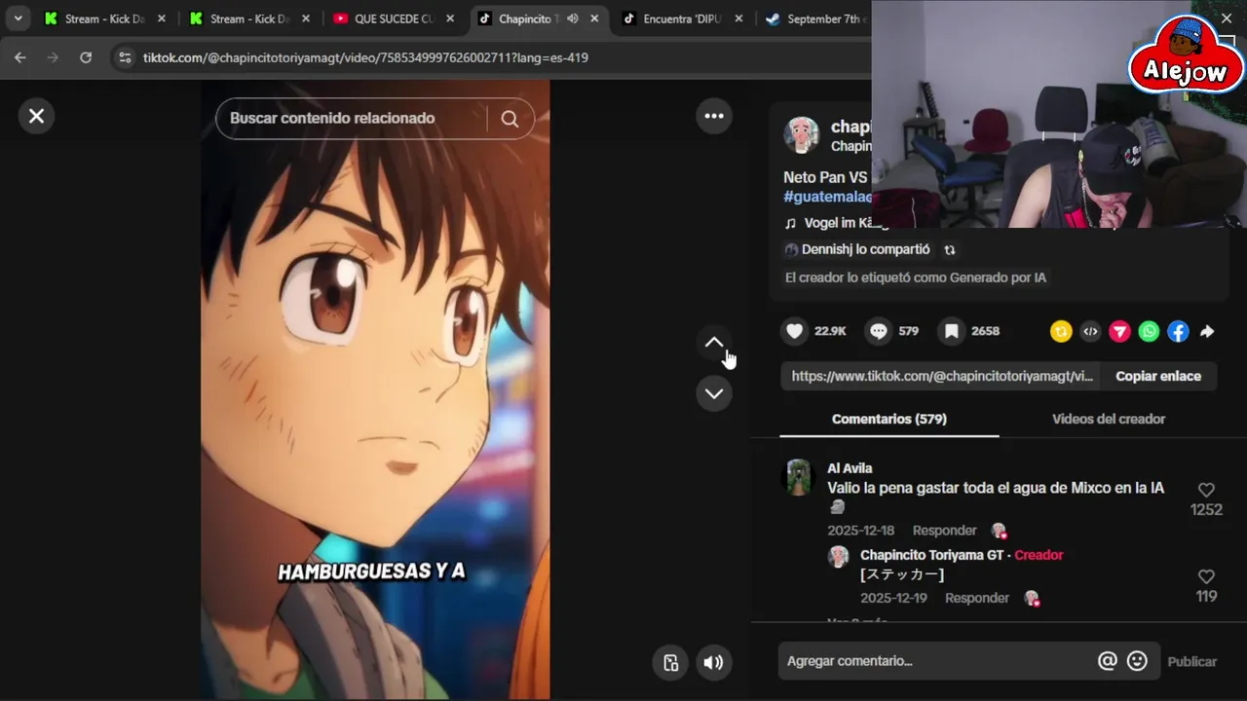Viewport: 1247px width, 701px height.
Task: Click the Copiar enlace button
Action: click(1158, 376)
